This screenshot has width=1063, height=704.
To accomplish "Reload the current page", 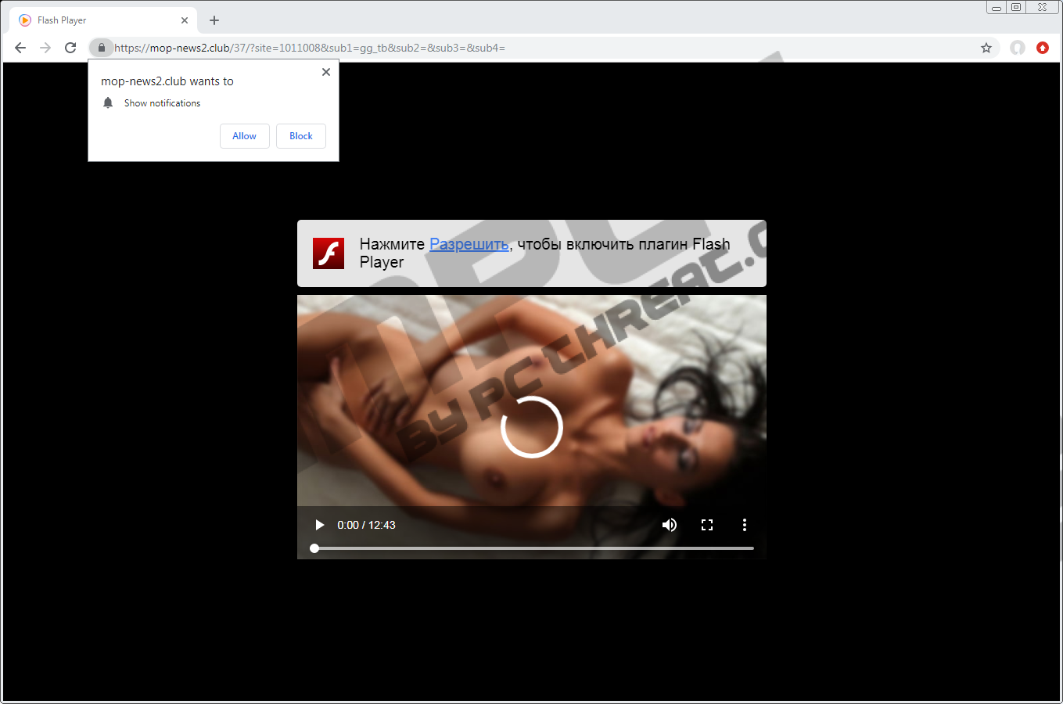I will point(70,48).
